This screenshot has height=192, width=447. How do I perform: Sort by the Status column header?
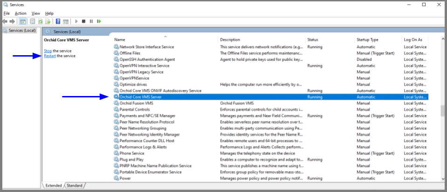330,39
